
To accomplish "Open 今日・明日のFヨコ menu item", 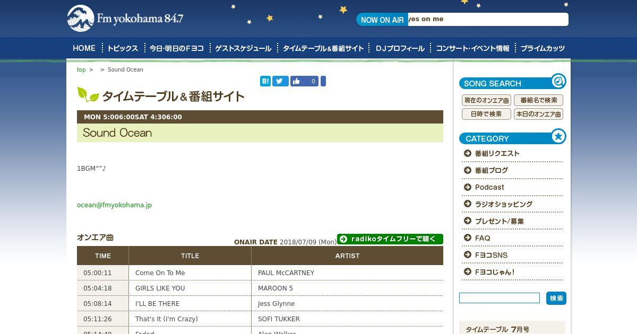I will pos(177,48).
